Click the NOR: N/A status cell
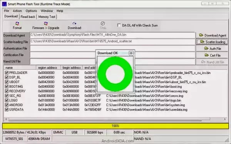Screen dimensions: 231x144 point(181,132)
